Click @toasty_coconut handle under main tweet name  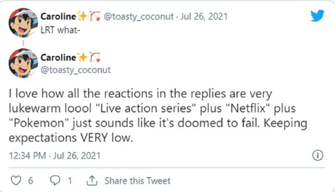click(75, 70)
